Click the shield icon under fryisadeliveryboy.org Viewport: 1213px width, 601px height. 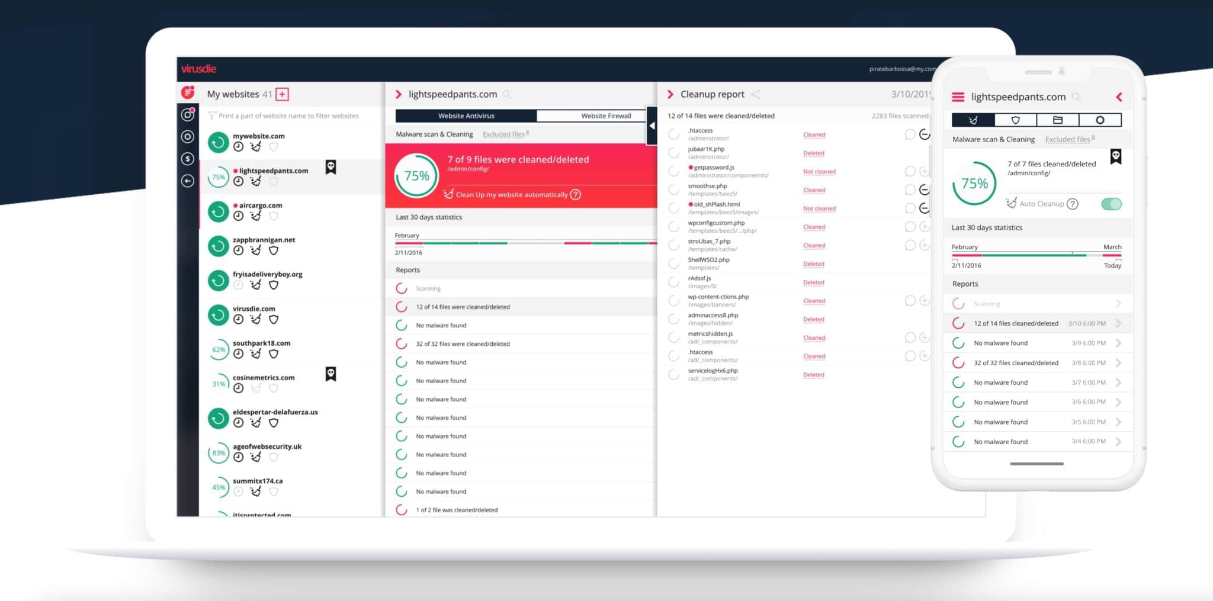coord(274,285)
